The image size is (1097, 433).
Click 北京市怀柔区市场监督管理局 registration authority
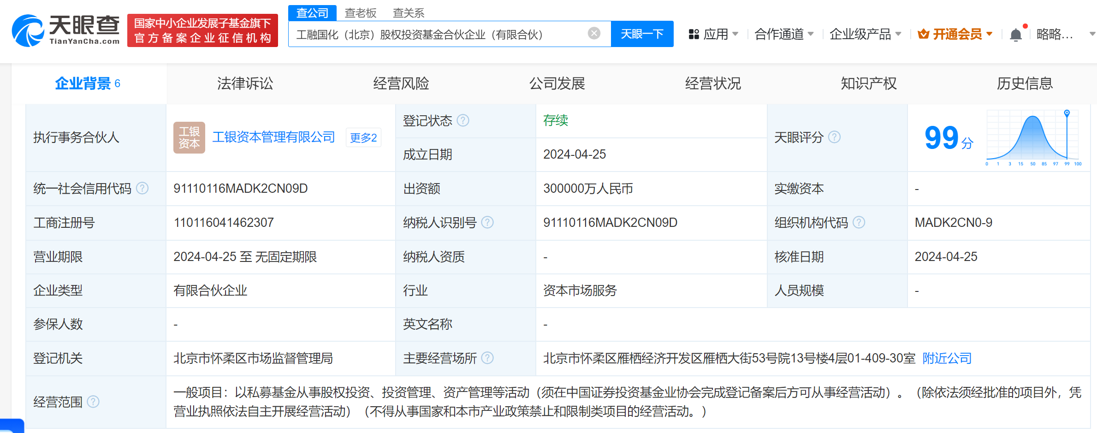(253, 358)
